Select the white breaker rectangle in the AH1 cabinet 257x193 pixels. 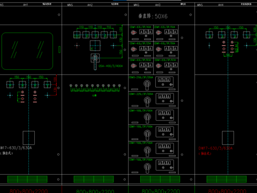click(x=28, y=138)
